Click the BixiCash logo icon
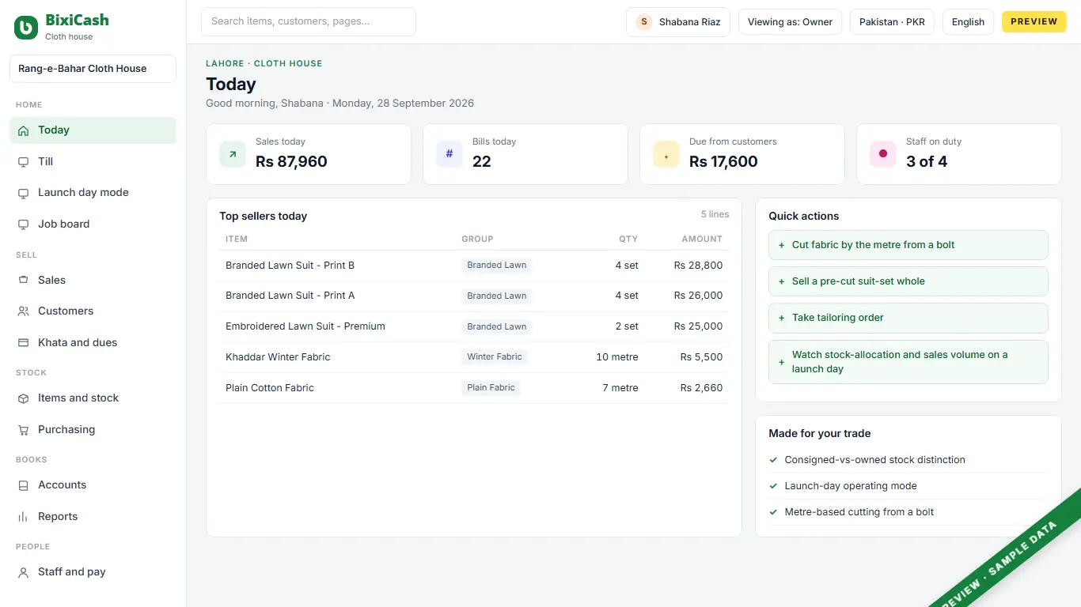 click(26, 28)
